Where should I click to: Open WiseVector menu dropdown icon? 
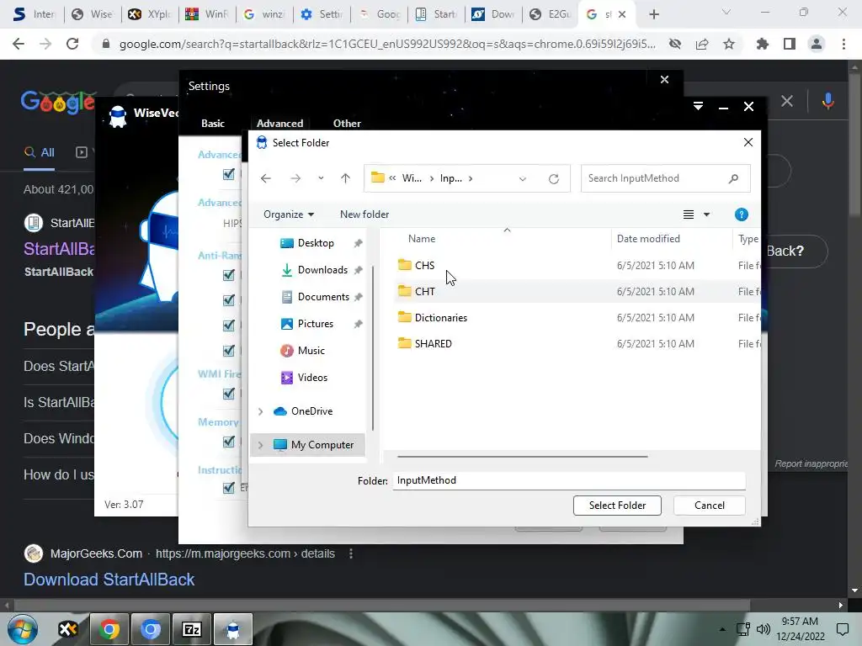pyautogui.click(x=698, y=107)
